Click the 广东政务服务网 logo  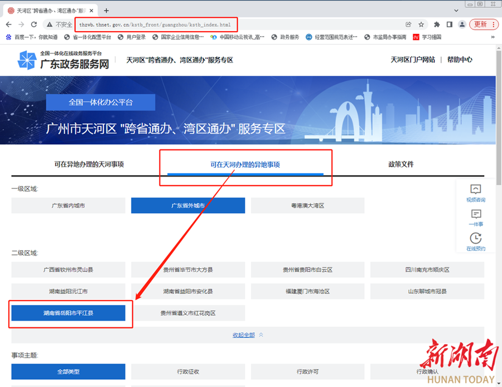tap(63, 60)
